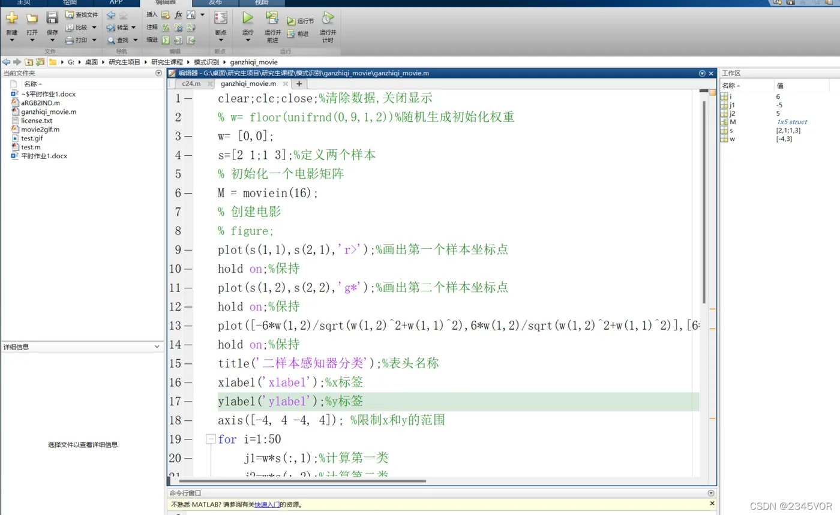The height and width of the screenshot is (515, 840).
Task: Click the 转至 (Go To) button
Action: (x=118, y=27)
